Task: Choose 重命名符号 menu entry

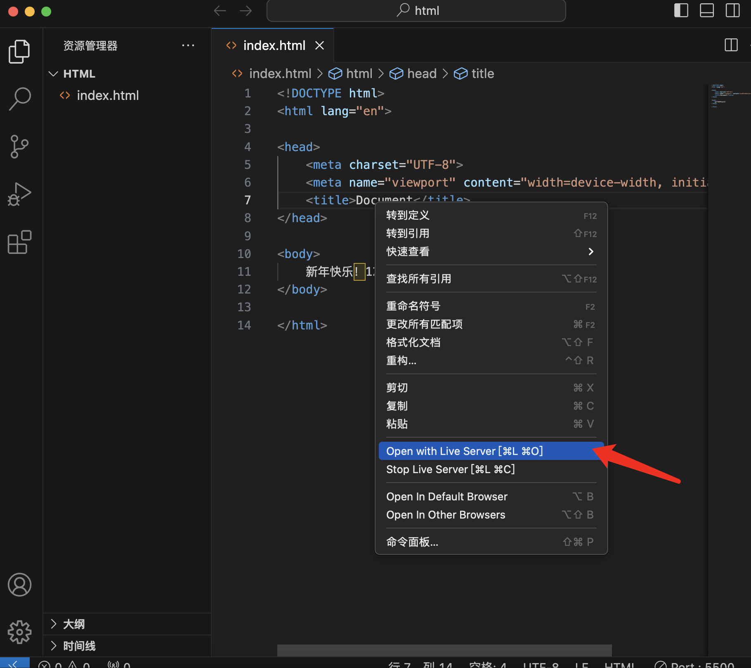Action: point(491,306)
